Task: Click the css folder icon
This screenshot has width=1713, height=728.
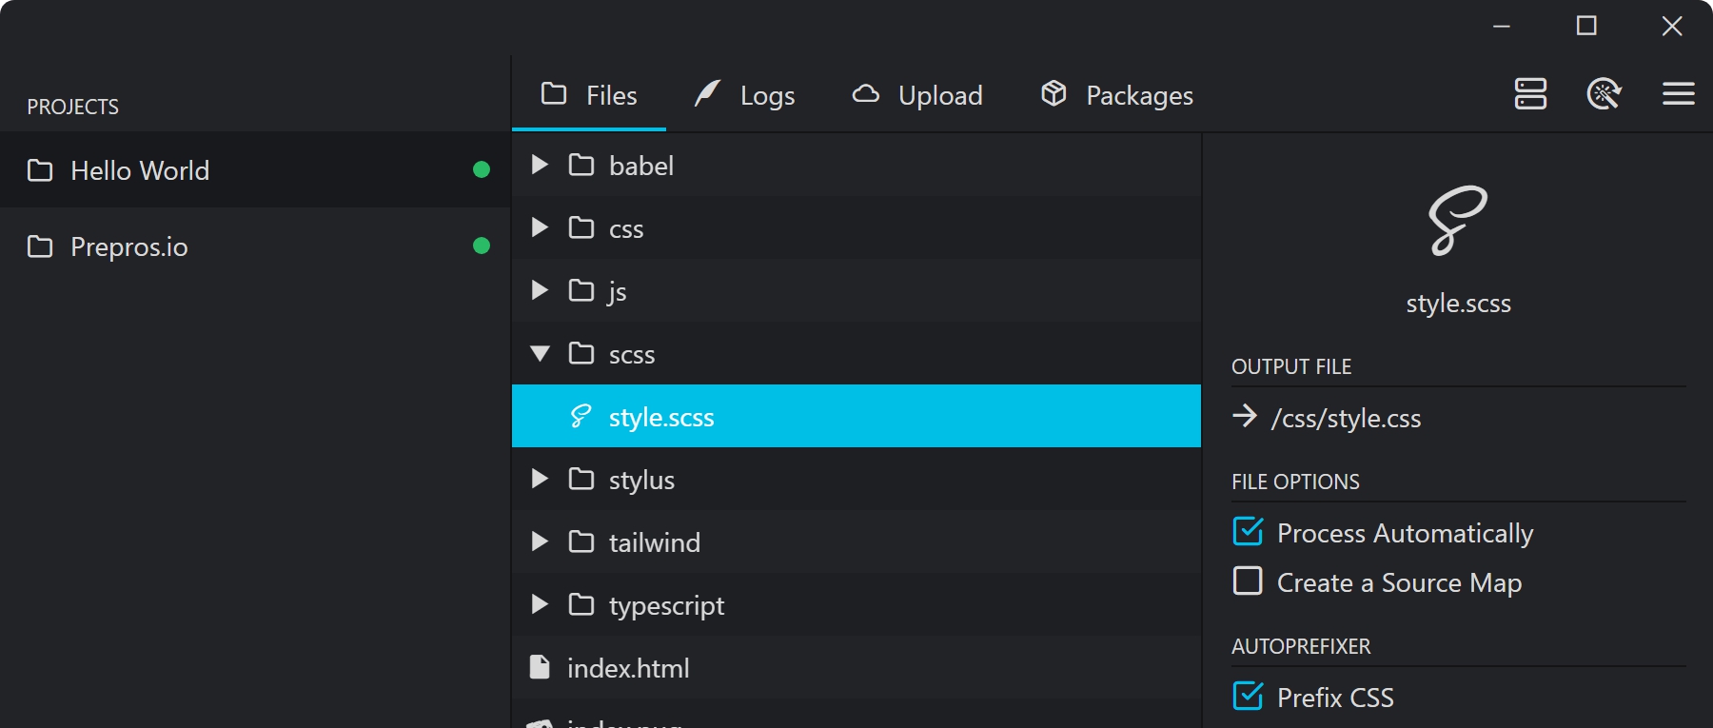Action: click(581, 227)
